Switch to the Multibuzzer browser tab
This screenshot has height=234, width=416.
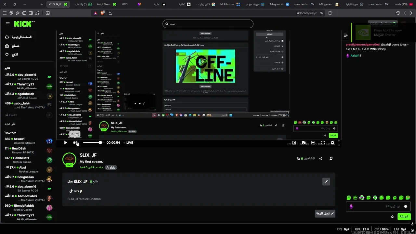pos(230,4)
